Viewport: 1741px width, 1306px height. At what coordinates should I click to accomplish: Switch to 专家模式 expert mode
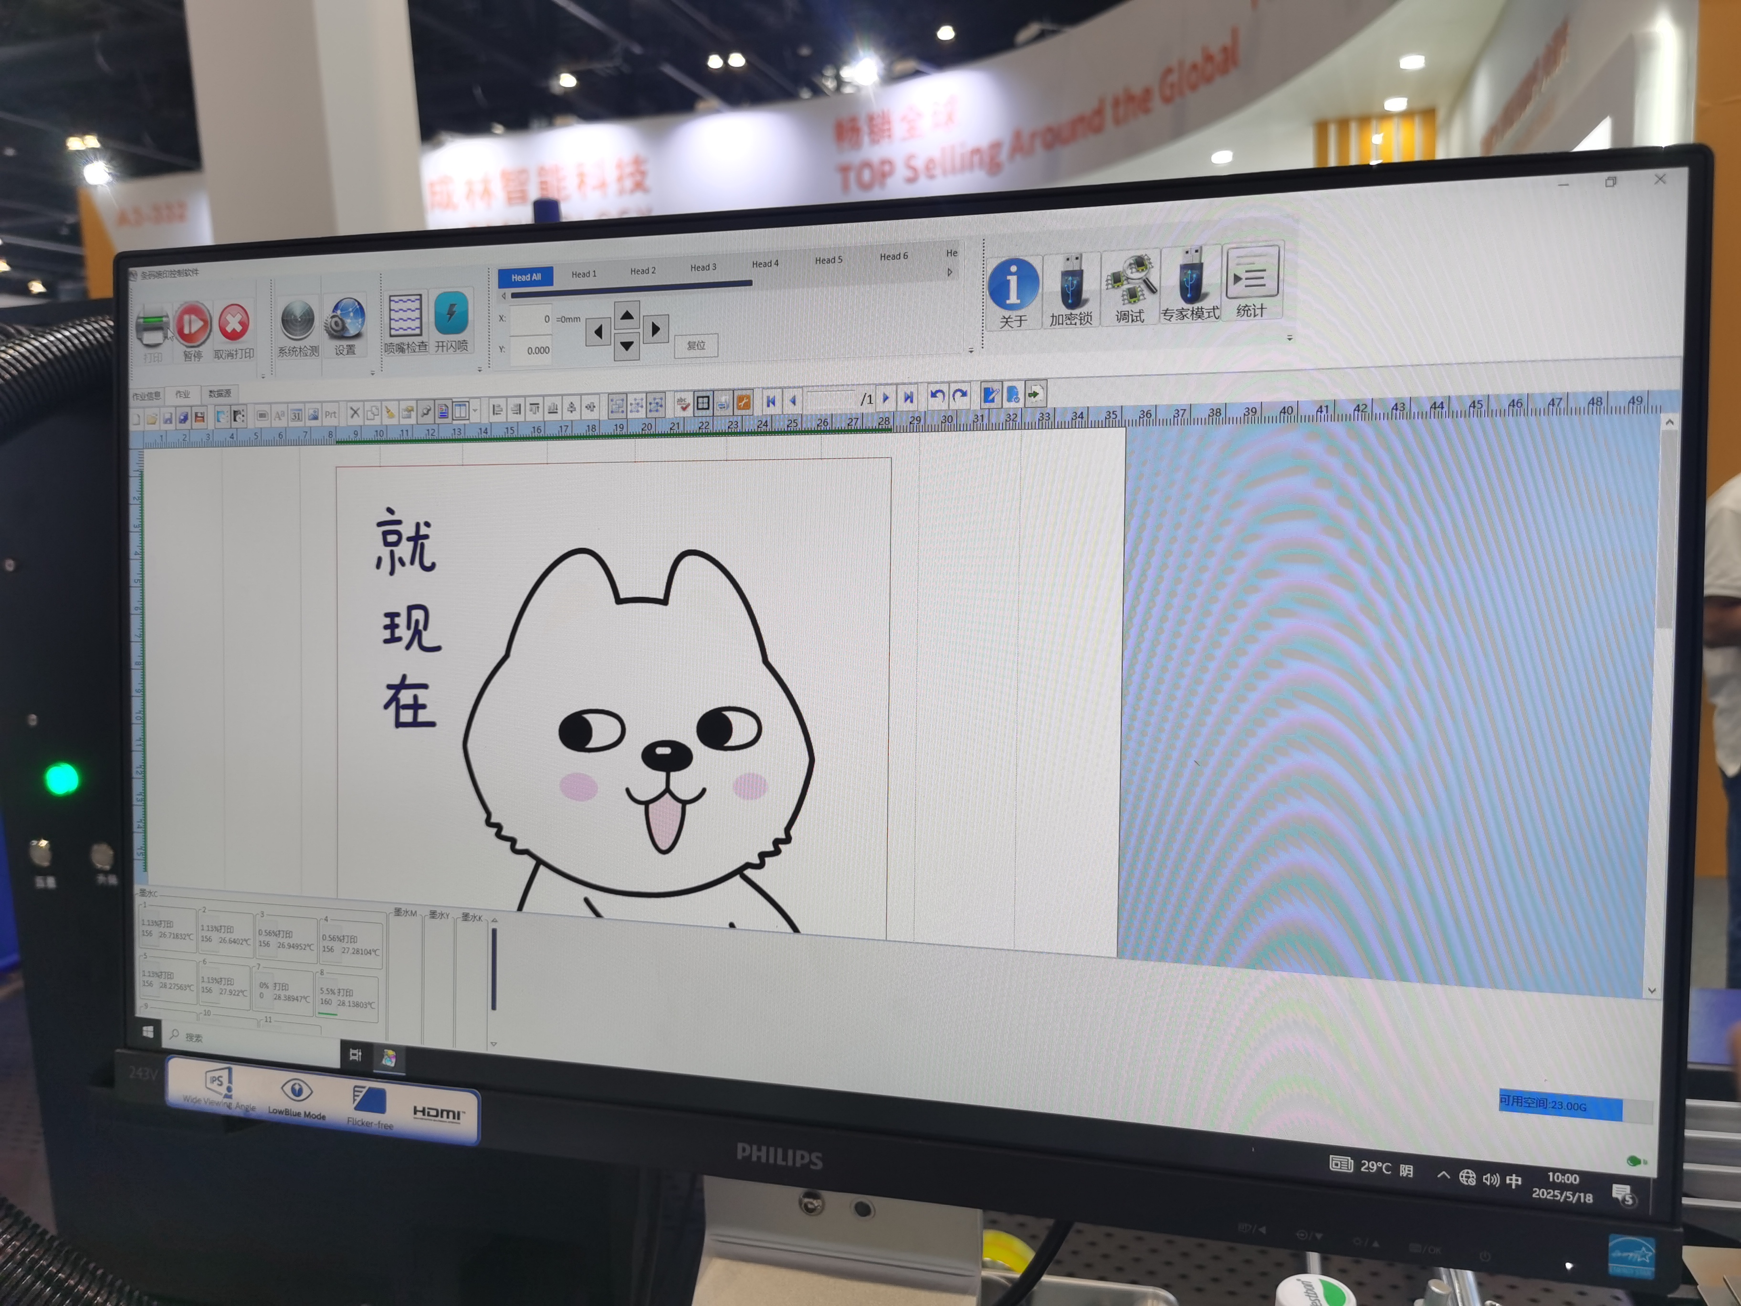pos(1190,284)
